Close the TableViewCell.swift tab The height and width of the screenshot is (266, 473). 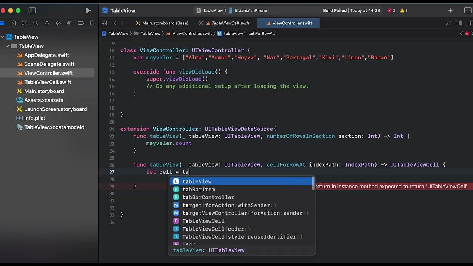pyautogui.click(x=201, y=23)
